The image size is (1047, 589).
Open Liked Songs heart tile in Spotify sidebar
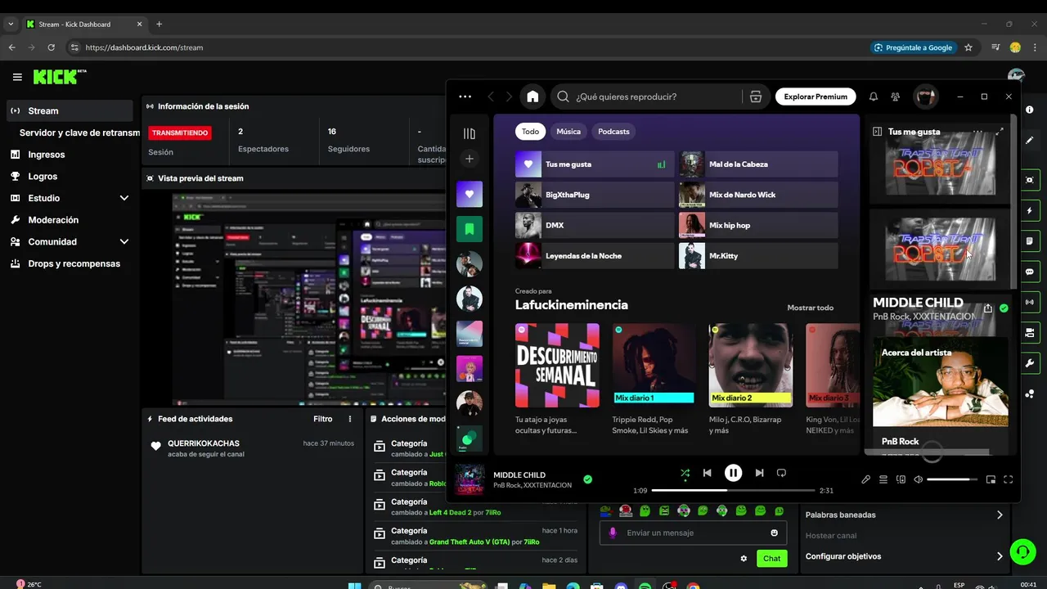coord(470,194)
